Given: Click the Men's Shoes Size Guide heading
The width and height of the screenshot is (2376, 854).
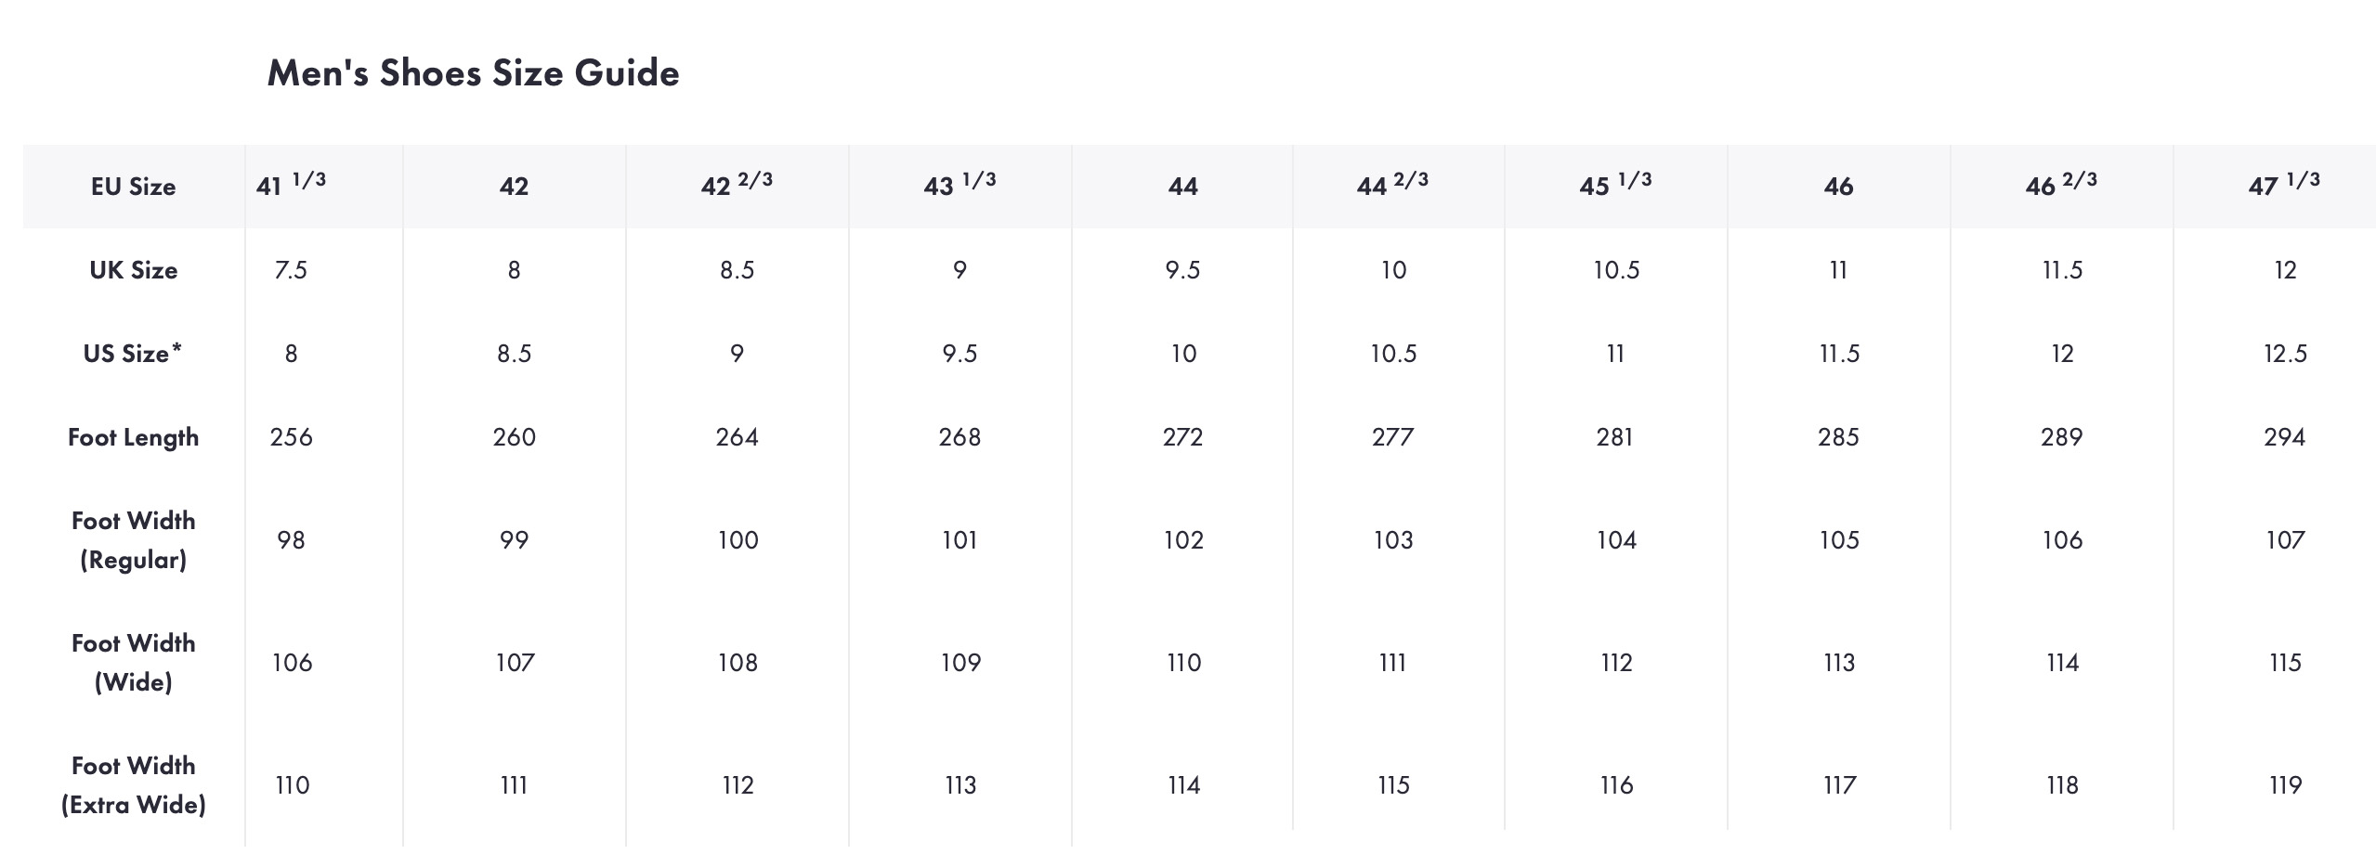Looking at the screenshot, I should 473,73.
